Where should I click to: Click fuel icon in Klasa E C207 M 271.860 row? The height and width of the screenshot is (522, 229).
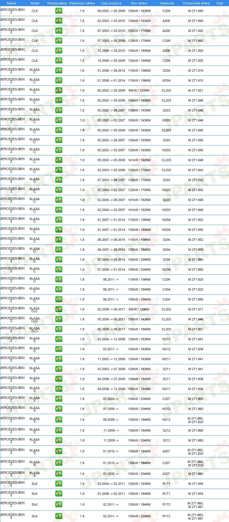point(59,399)
